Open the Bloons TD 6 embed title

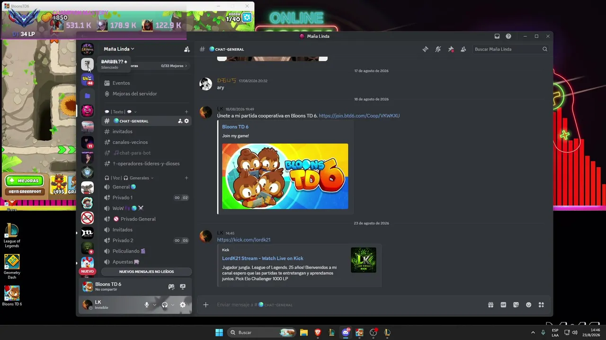coord(235,127)
